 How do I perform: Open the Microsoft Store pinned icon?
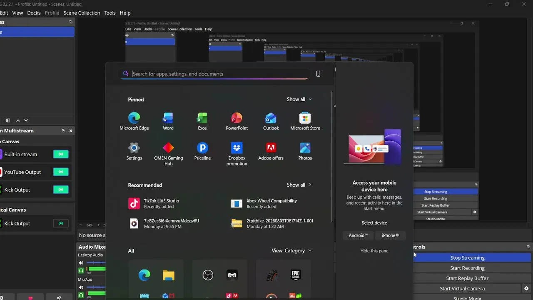[305, 121]
